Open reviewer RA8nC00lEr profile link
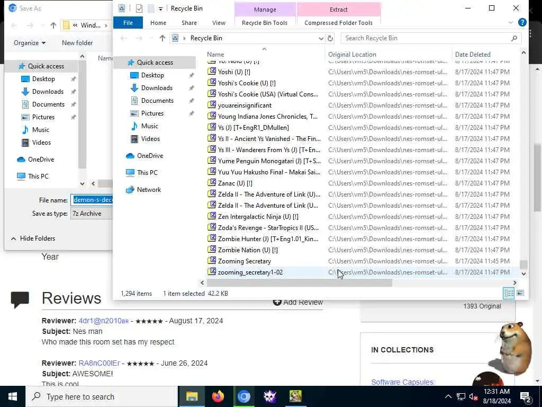Image resolution: width=542 pixels, height=407 pixels. coord(99,364)
